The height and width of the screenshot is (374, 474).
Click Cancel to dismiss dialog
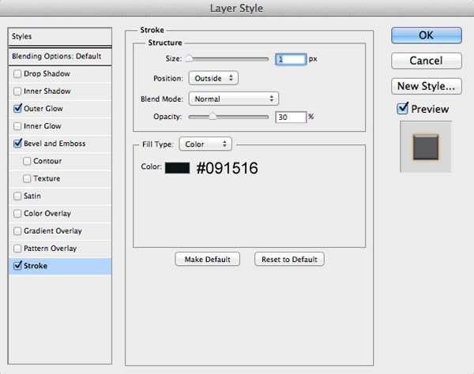pos(427,61)
